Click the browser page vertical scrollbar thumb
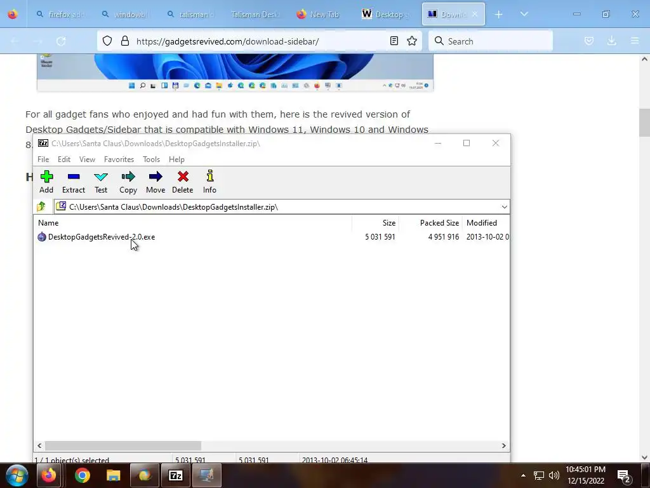 pos(644,123)
